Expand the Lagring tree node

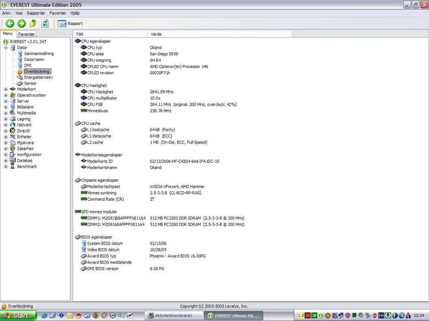pyautogui.click(x=6, y=119)
